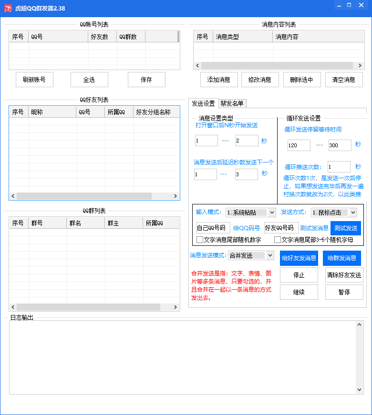Click open-window delay maximum field with 2
The width and height of the screenshot is (372, 415).
tap(247, 141)
